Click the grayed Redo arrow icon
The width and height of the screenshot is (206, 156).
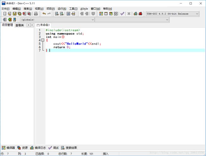click(x=49, y=14)
